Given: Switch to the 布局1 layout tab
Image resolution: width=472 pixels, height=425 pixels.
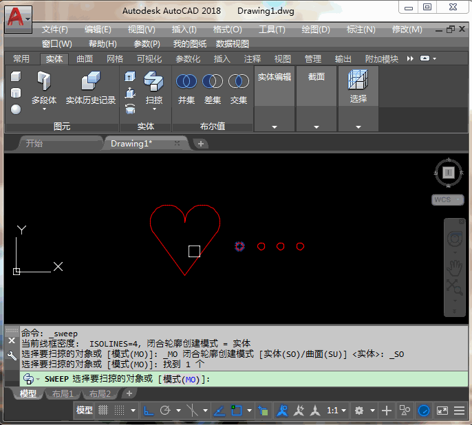Looking at the screenshot, I should (63, 394).
